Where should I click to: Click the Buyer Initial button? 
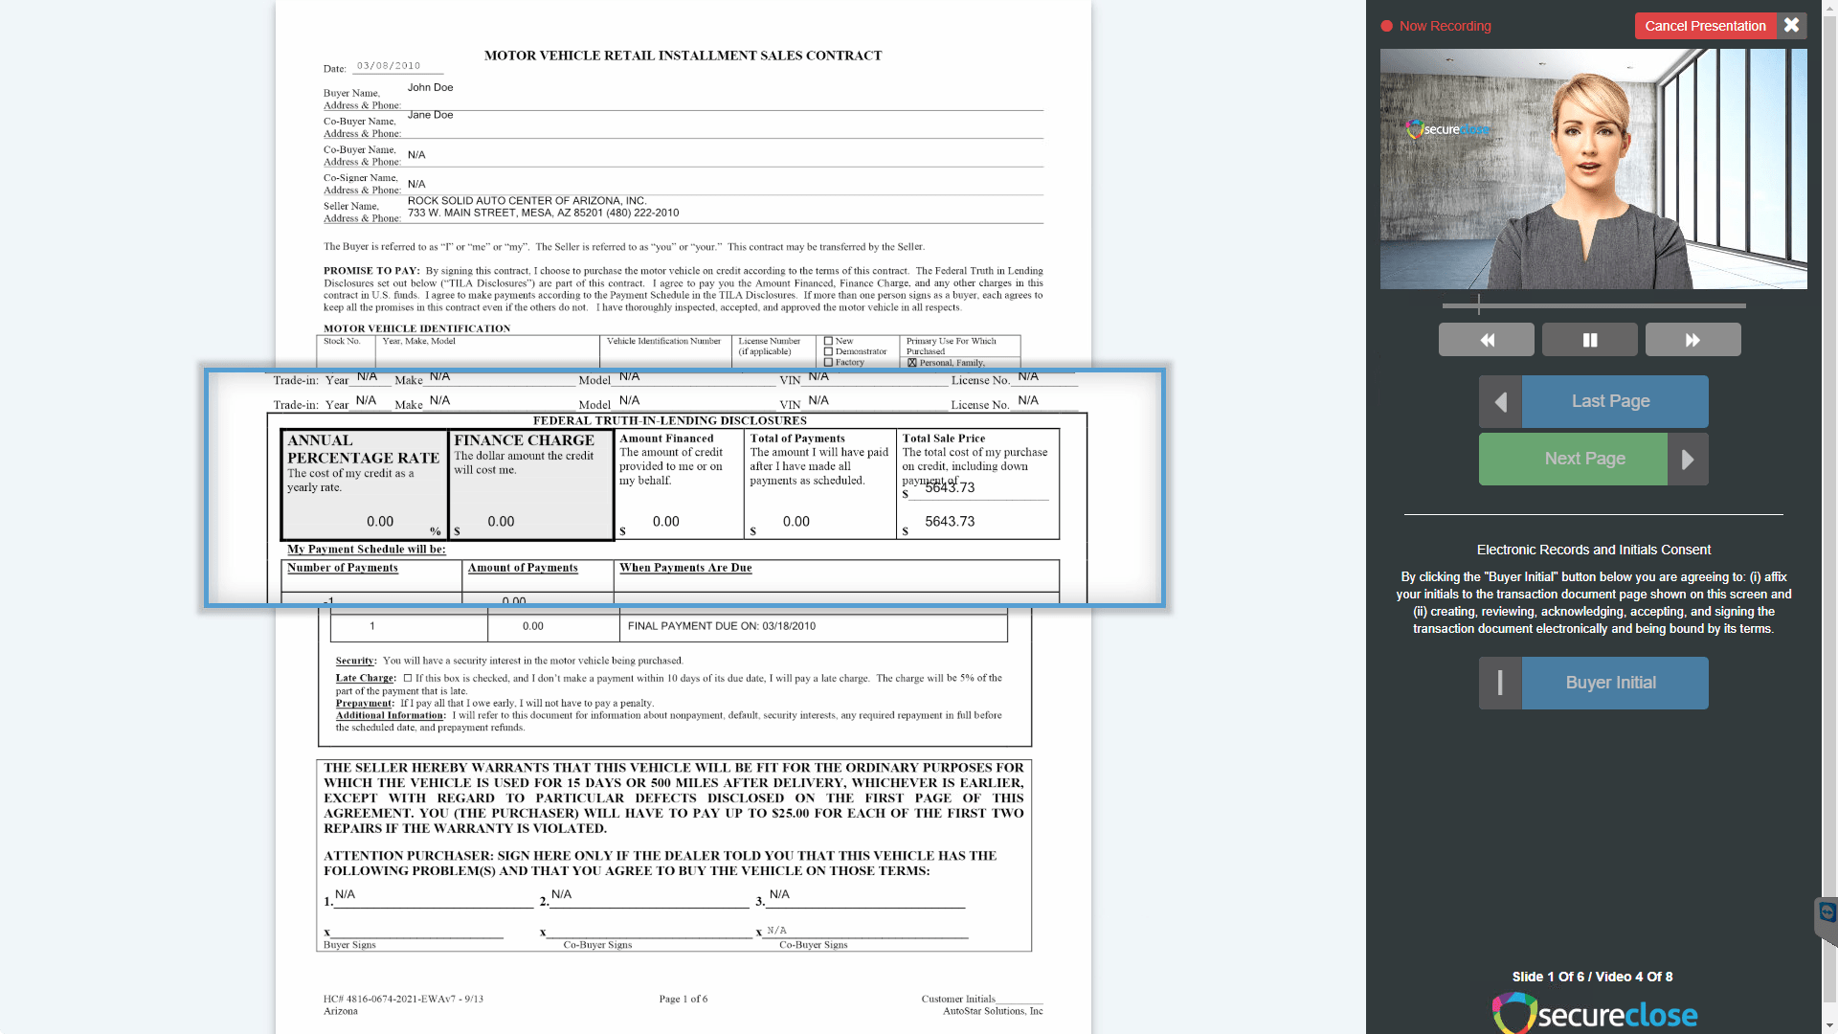tap(1613, 683)
